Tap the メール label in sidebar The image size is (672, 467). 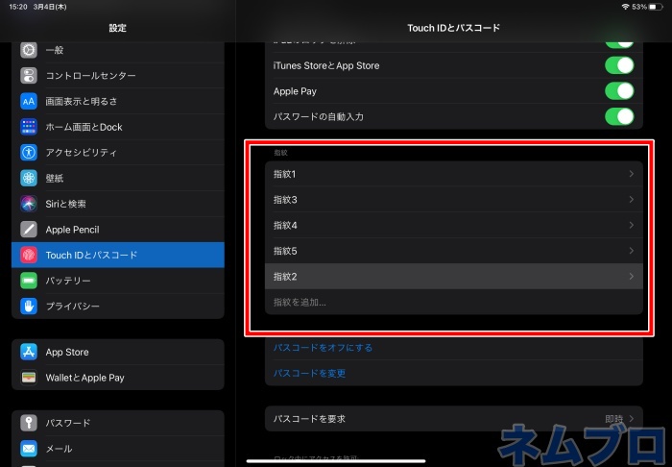point(60,449)
